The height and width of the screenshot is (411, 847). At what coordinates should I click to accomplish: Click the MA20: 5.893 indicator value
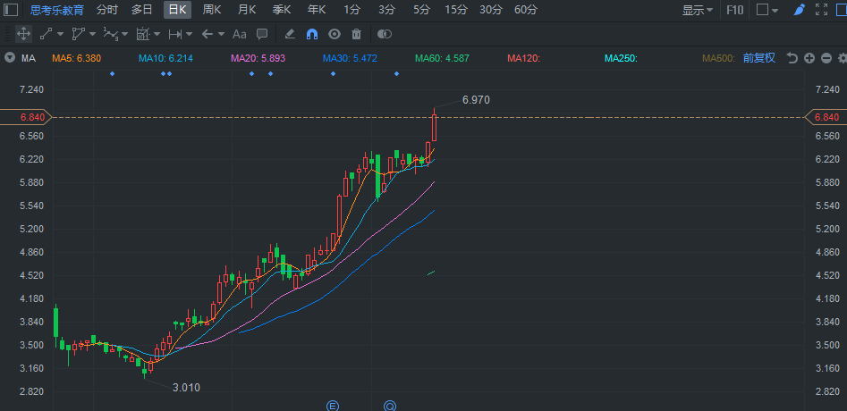pos(258,58)
